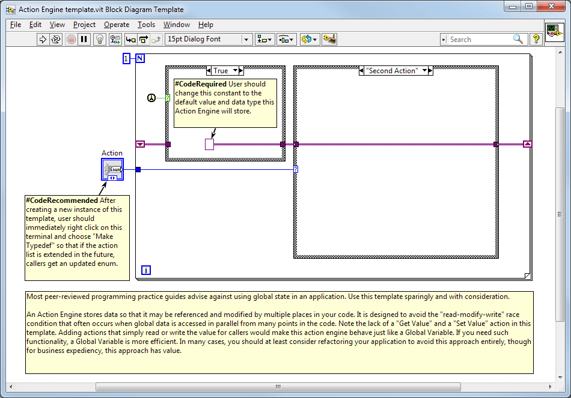Viewport: 571px width, 398px height.
Task: Click the vertical scrollbar thumb
Action: 560,214
